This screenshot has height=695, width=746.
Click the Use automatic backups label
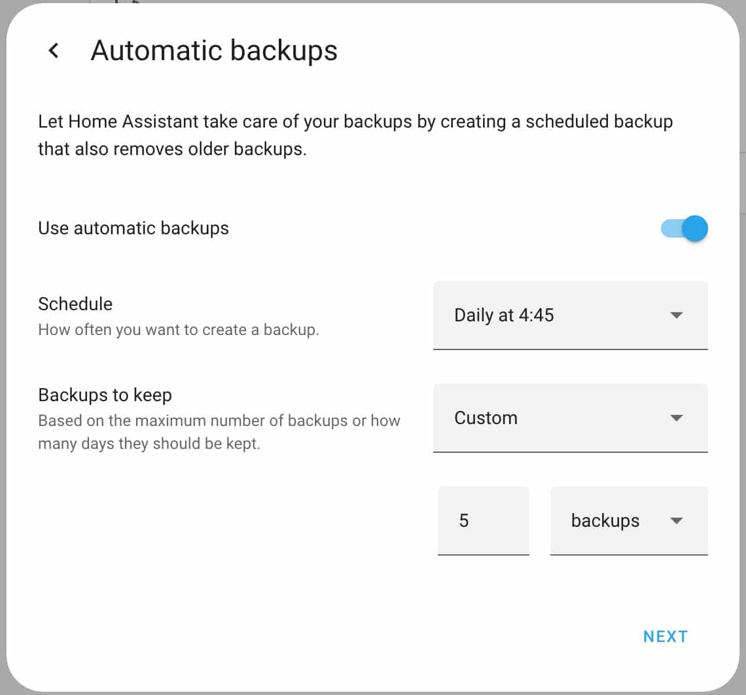(133, 228)
